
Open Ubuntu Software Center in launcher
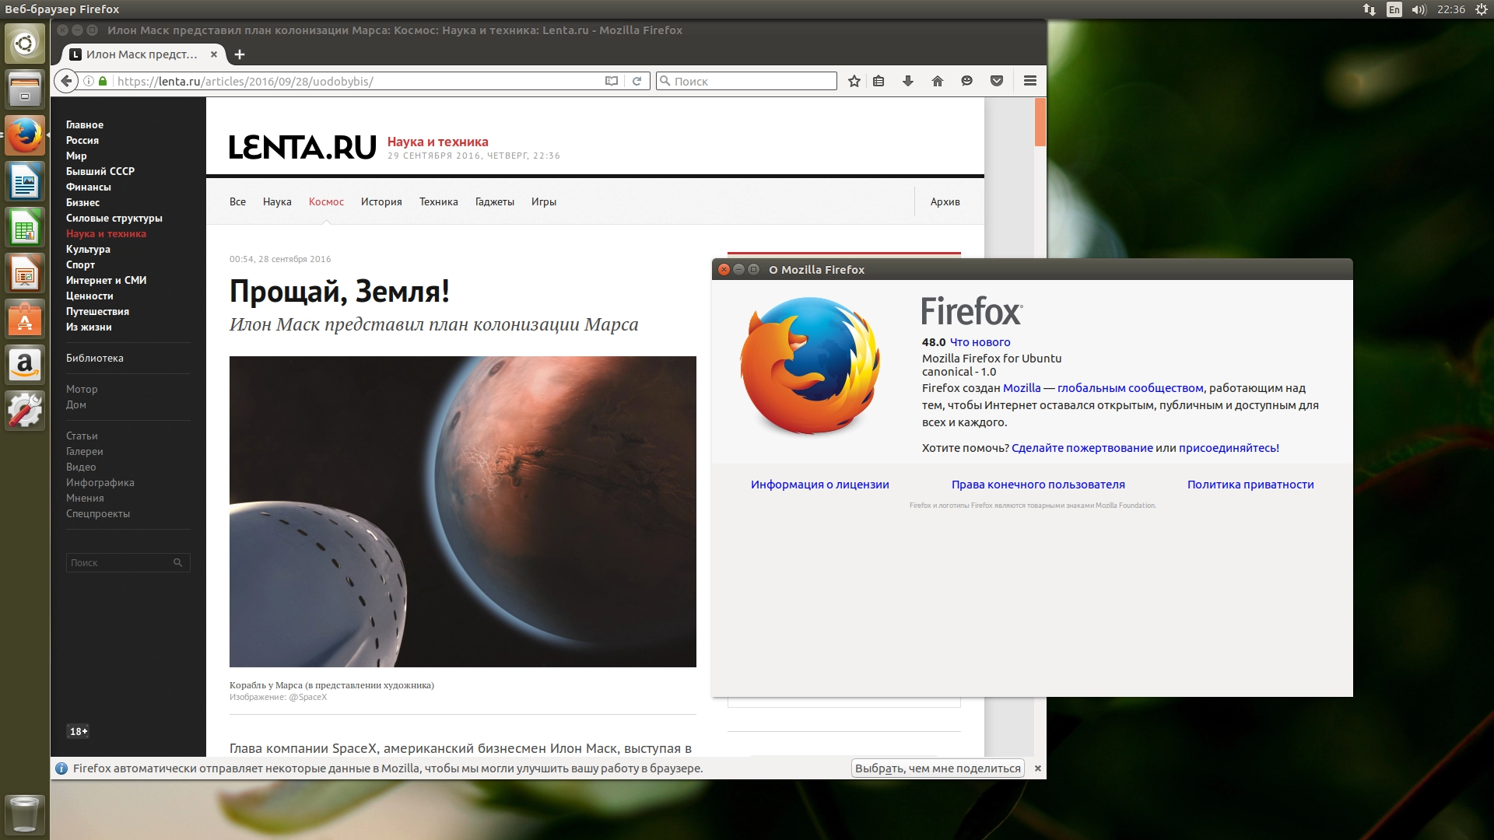(25, 320)
